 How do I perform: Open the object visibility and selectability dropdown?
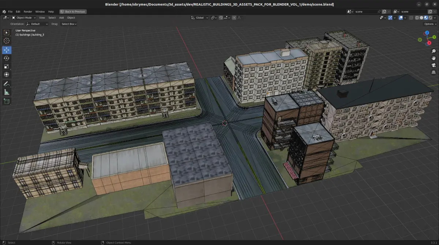(383, 18)
